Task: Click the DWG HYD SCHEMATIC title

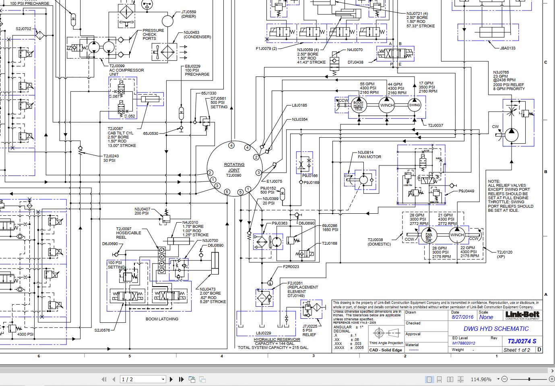Action: click(496, 328)
